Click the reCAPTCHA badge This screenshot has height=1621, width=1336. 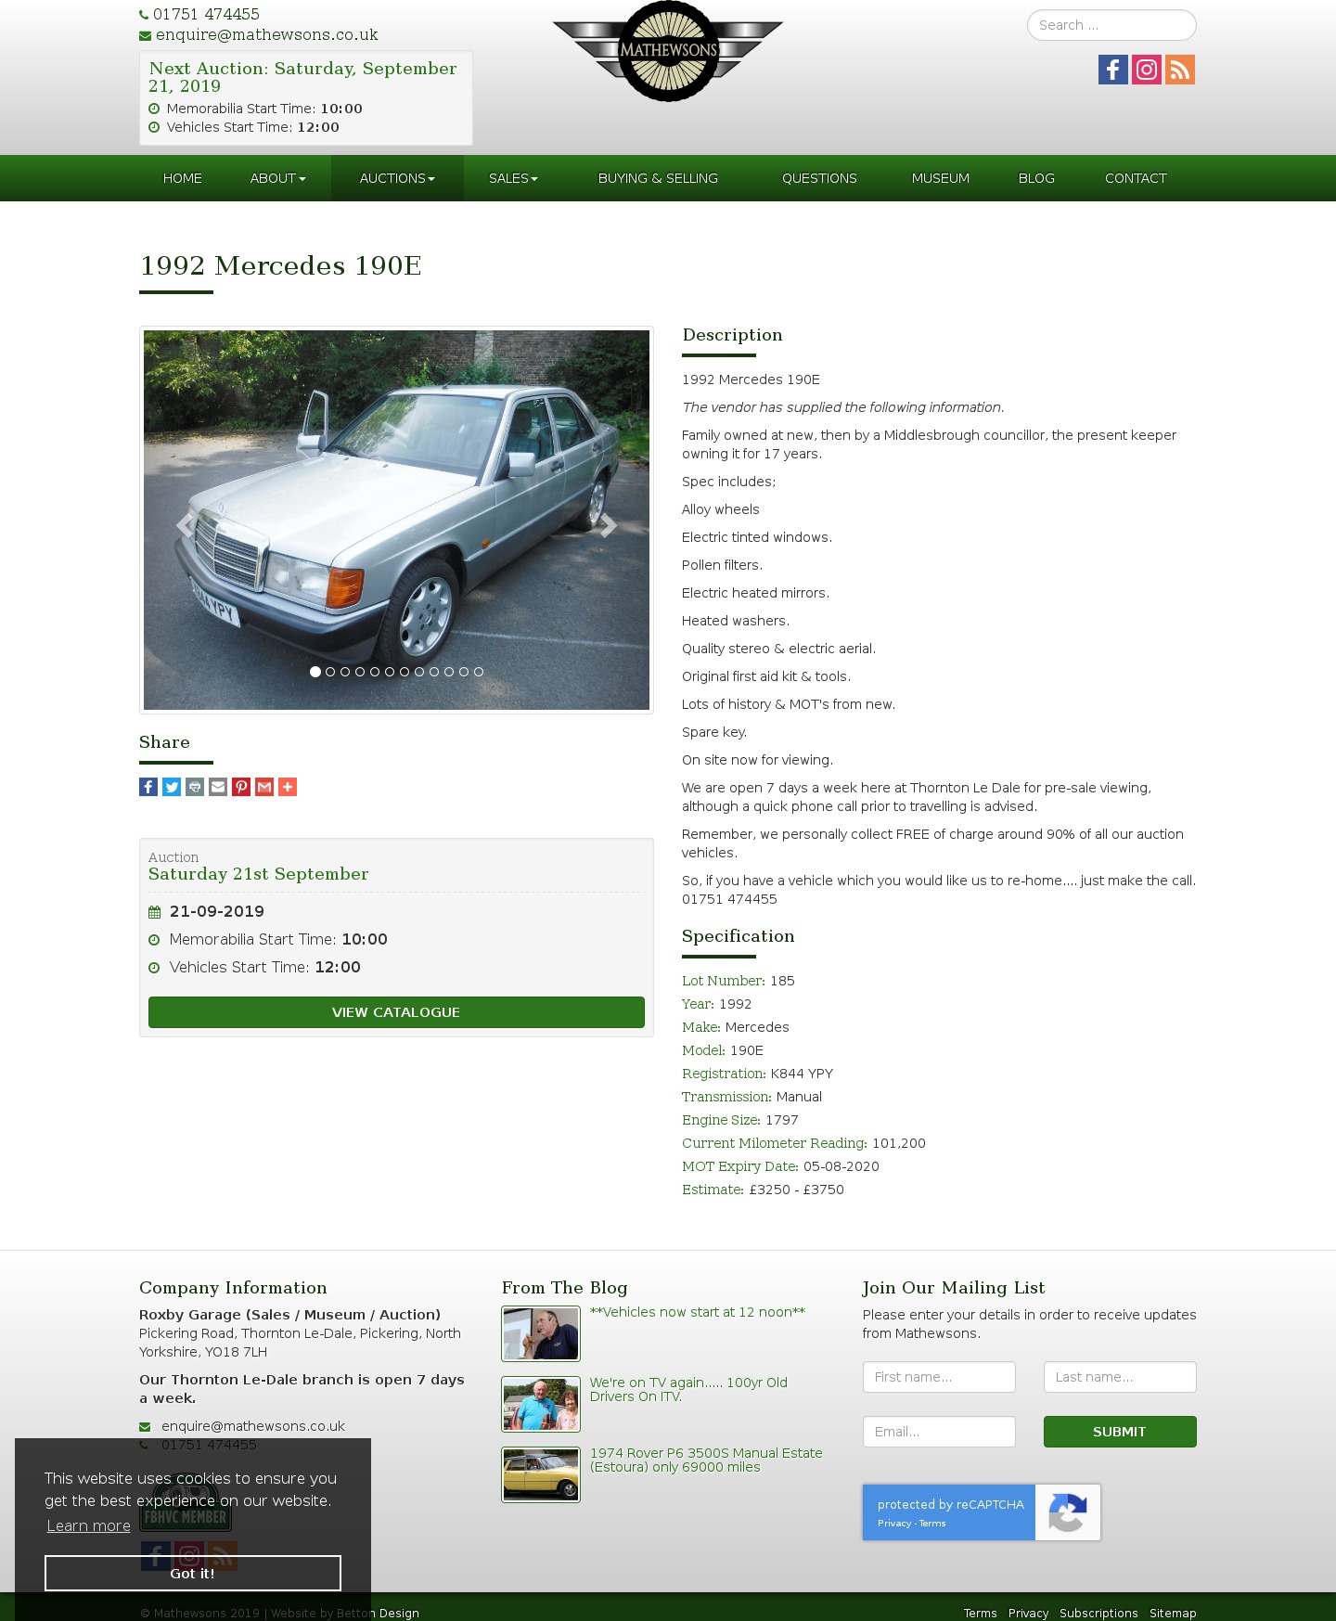point(982,1512)
